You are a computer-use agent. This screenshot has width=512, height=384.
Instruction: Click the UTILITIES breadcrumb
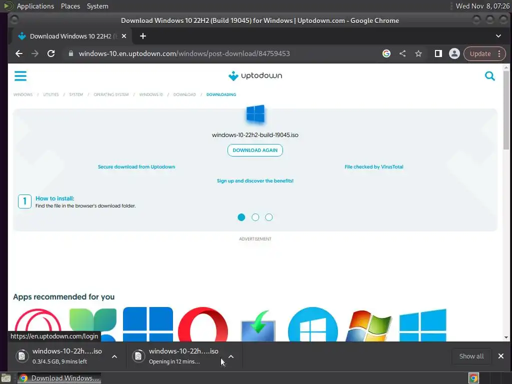(x=51, y=94)
